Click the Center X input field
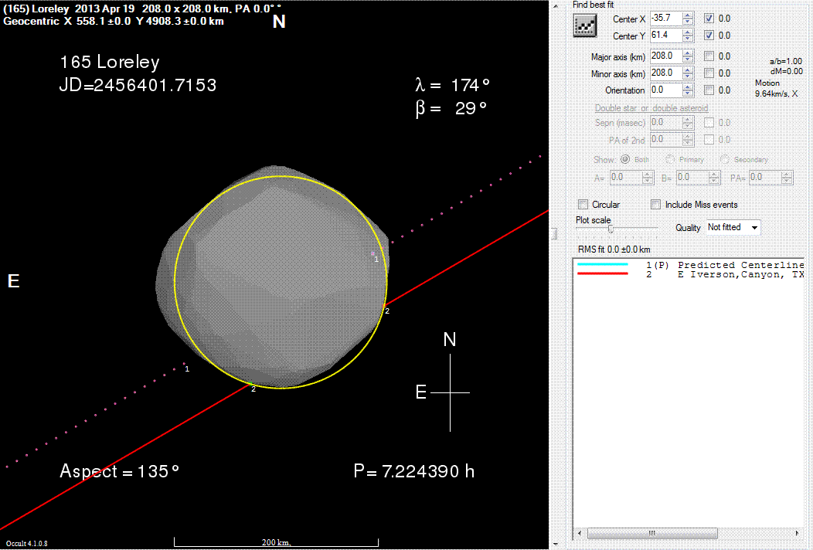 pos(666,18)
